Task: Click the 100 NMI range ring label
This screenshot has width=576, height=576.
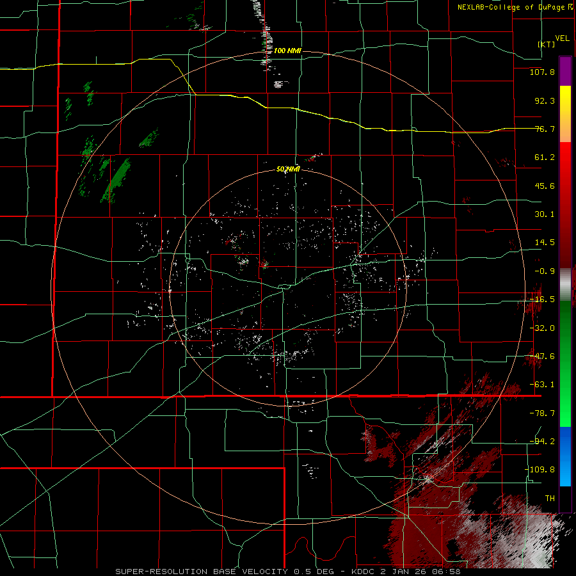Action: 287,51
